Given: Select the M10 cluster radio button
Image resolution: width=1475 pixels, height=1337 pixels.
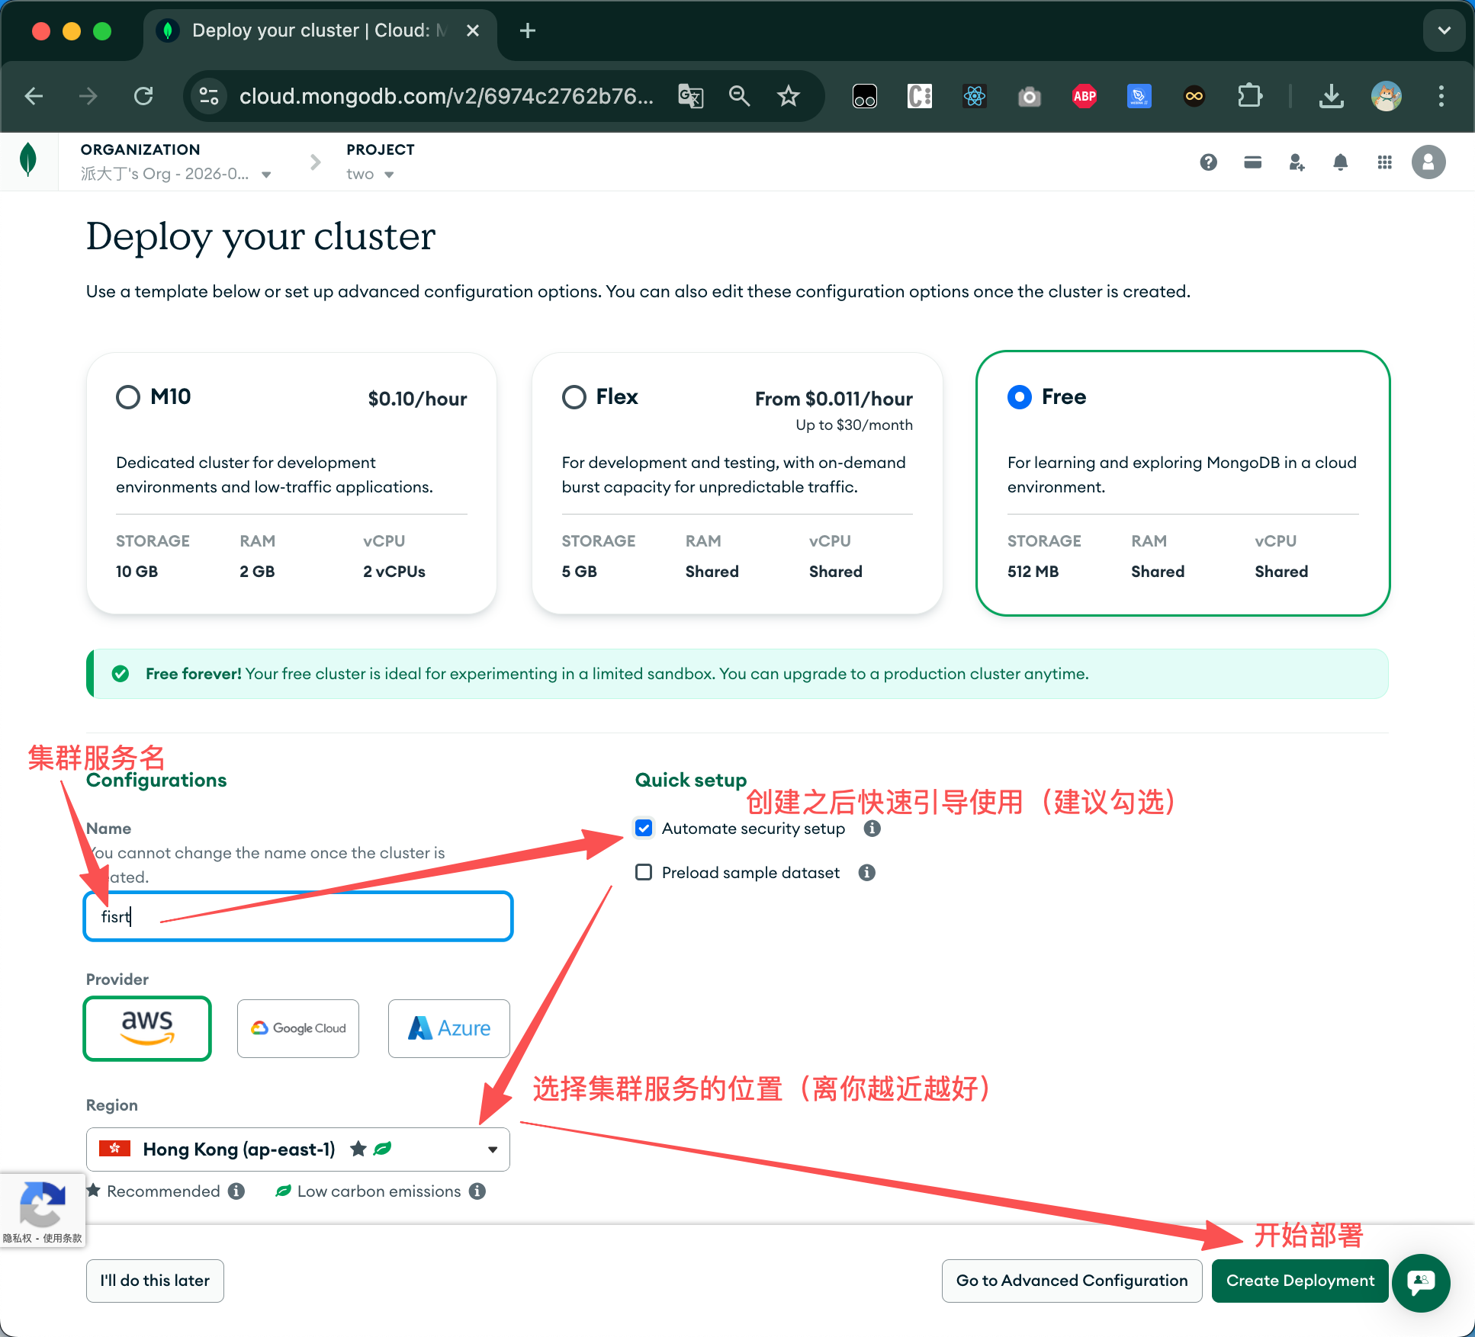Looking at the screenshot, I should tap(128, 397).
